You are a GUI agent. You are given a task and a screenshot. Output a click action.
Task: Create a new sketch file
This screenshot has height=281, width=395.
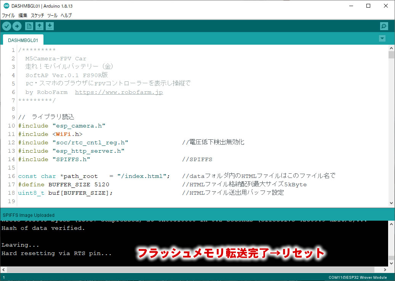click(x=29, y=26)
